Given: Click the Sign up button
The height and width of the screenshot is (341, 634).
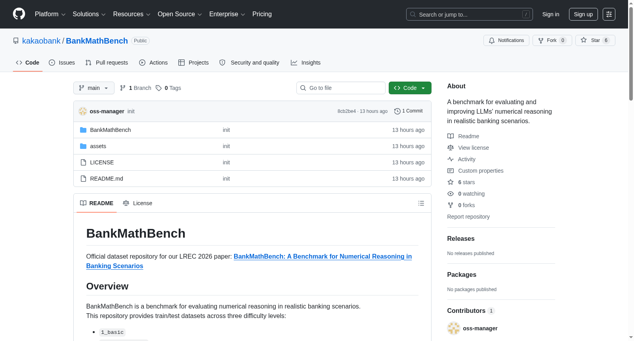Looking at the screenshot, I should pyautogui.click(x=583, y=14).
